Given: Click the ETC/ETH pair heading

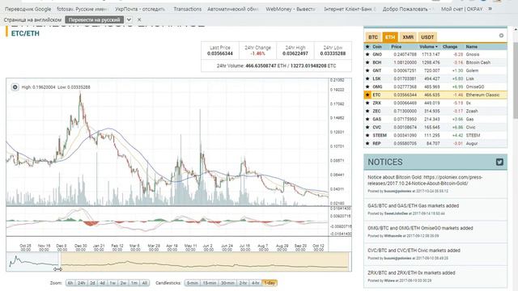Looking at the screenshot, I should (x=25, y=33).
